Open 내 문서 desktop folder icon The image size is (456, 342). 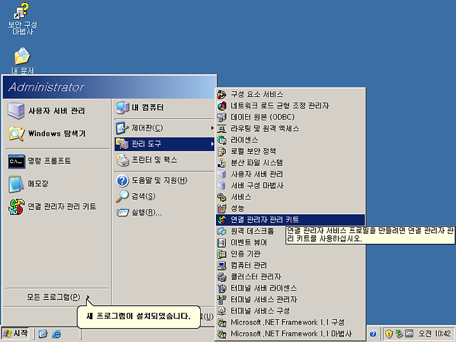click(22, 56)
